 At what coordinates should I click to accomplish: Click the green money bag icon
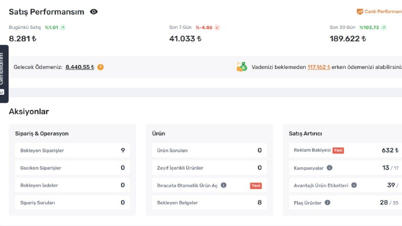pyautogui.click(x=242, y=67)
